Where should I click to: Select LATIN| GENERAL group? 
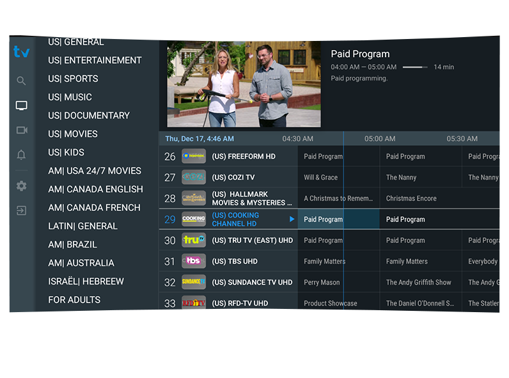pyautogui.click(x=82, y=226)
